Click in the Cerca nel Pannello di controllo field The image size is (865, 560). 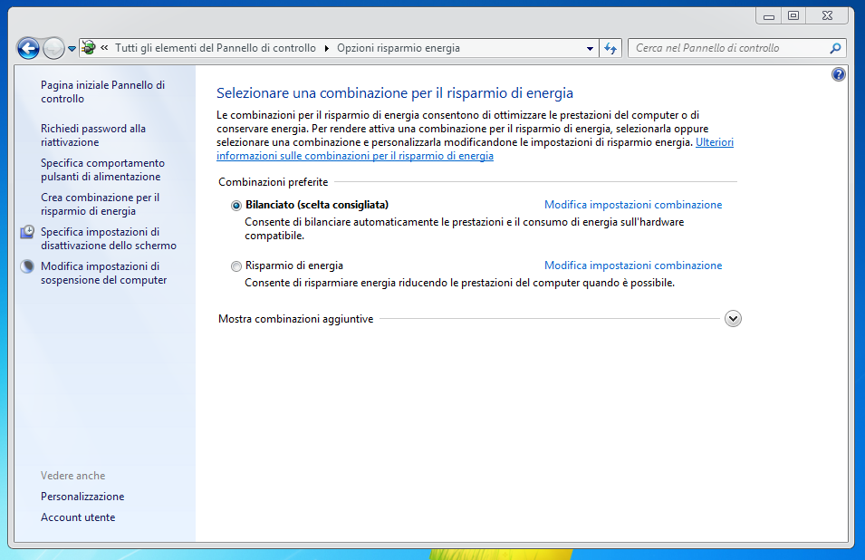pos(725,48)
